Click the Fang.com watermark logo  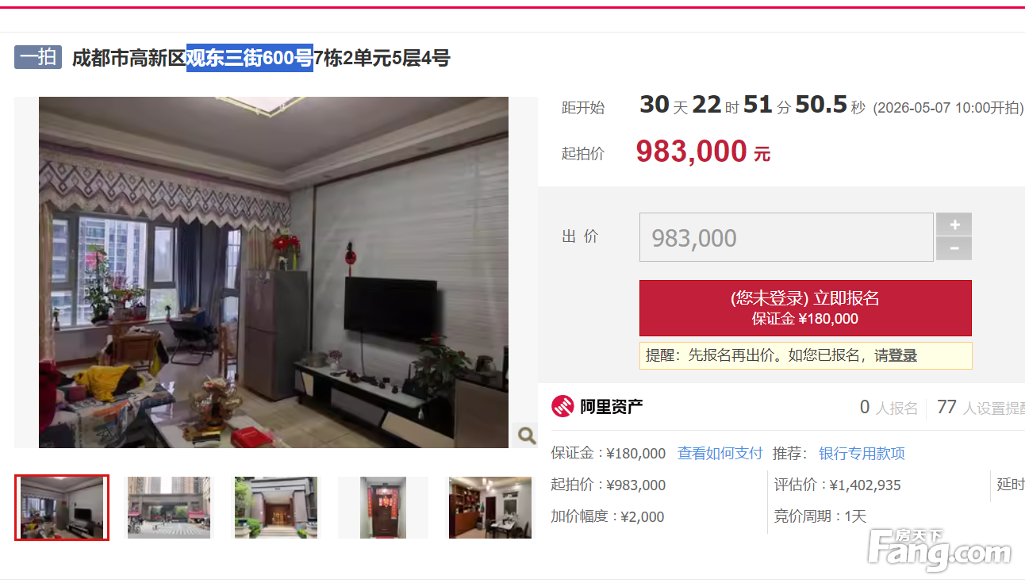coord(939,547)
